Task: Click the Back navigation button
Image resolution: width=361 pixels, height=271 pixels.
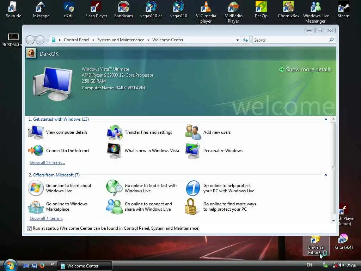Action: click(x=30, y=40)
